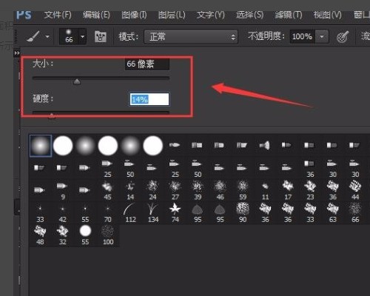Choose the dotted brush preset labeled 100
This screenshot has width=370, height=296.
coord(108,235)
